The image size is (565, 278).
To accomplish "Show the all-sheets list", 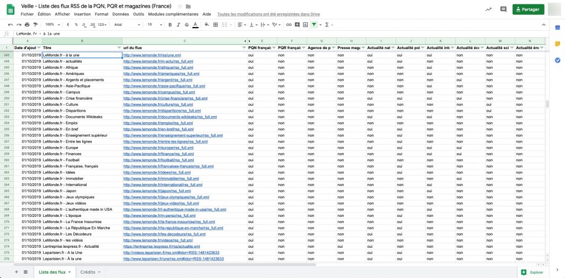I will (25, 272).
